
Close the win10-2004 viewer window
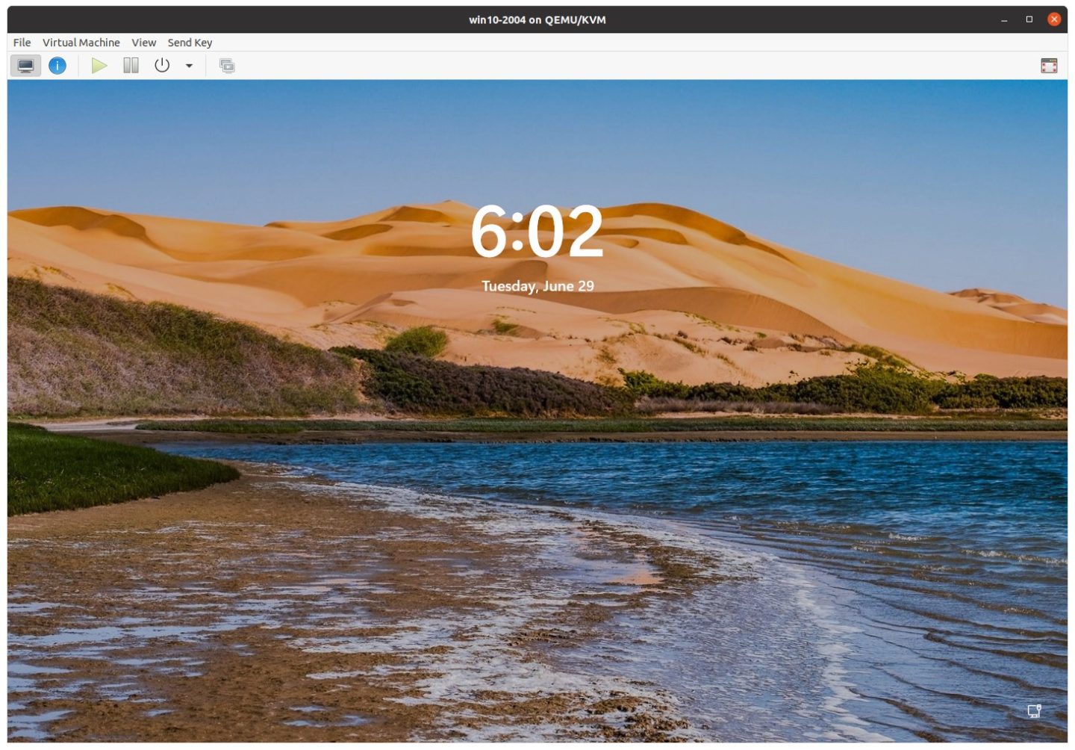click(x=1053, y=19)
